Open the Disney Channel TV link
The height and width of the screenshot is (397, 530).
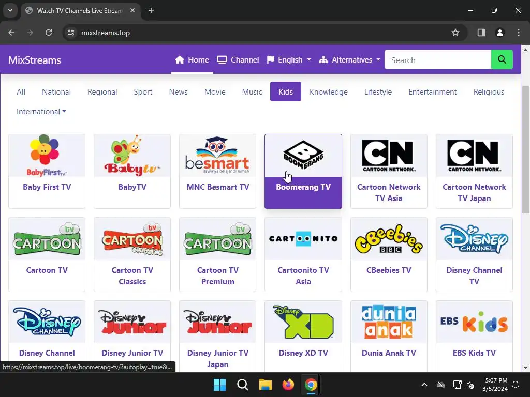tap(474, 276)
